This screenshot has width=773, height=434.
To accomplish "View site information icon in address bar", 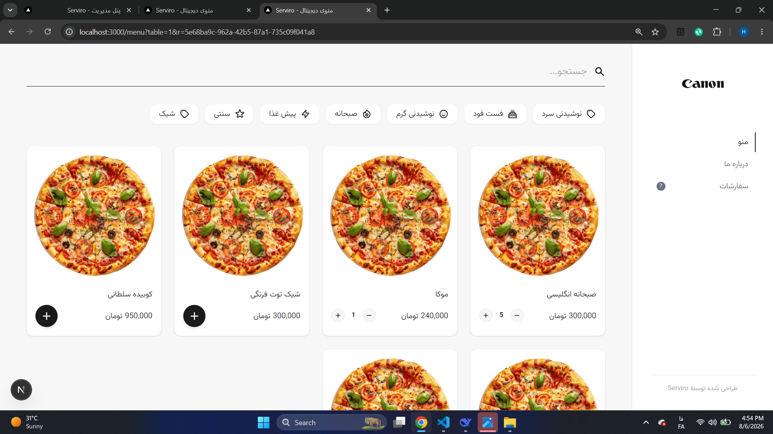I will pyautogui.click(x=69, y=32).
